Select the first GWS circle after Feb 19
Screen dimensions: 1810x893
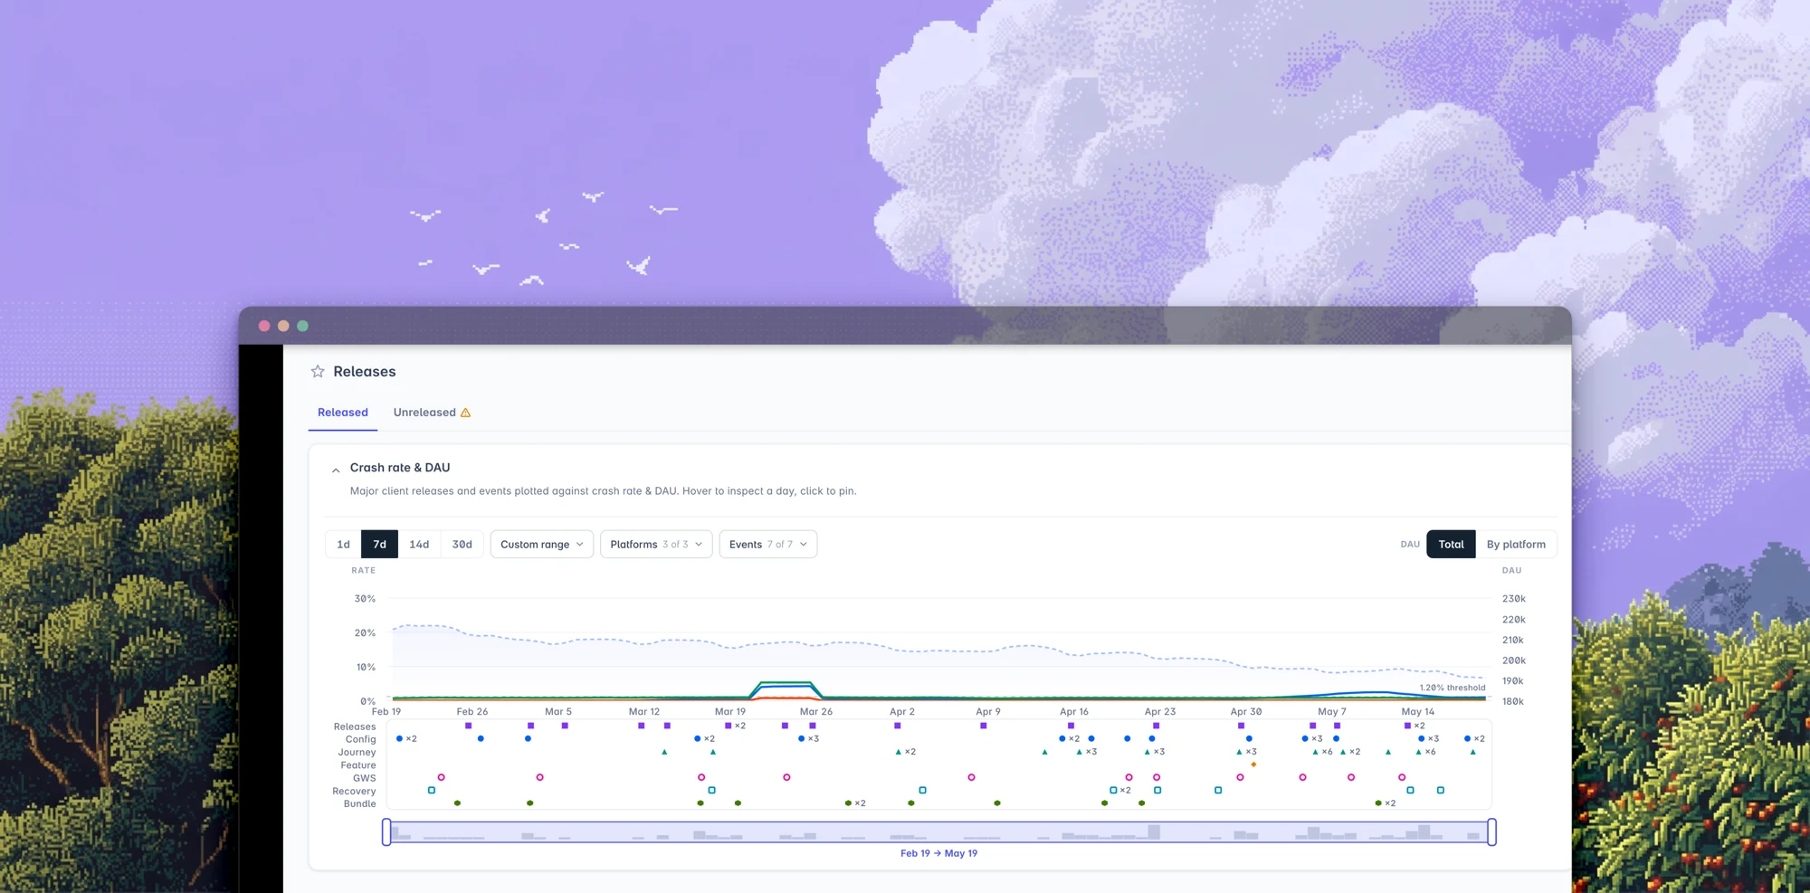pos(442,777)
